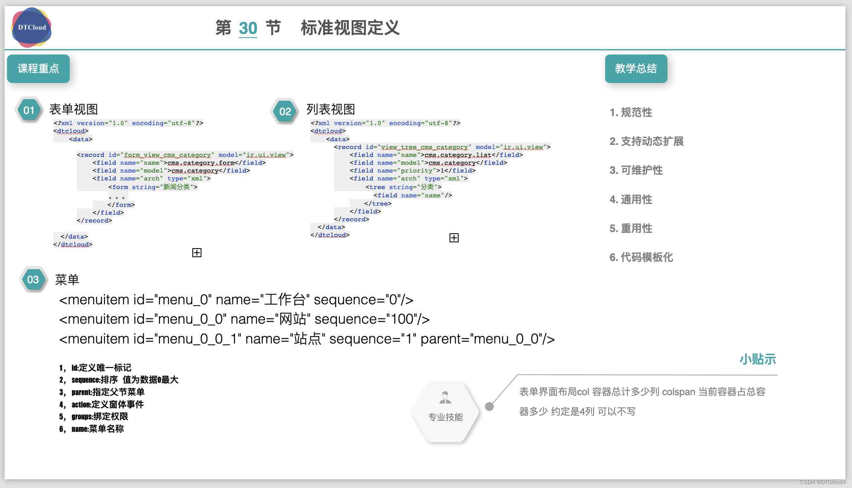Expand plus box below list view code

pyautogui.click(x=454, y=238)
